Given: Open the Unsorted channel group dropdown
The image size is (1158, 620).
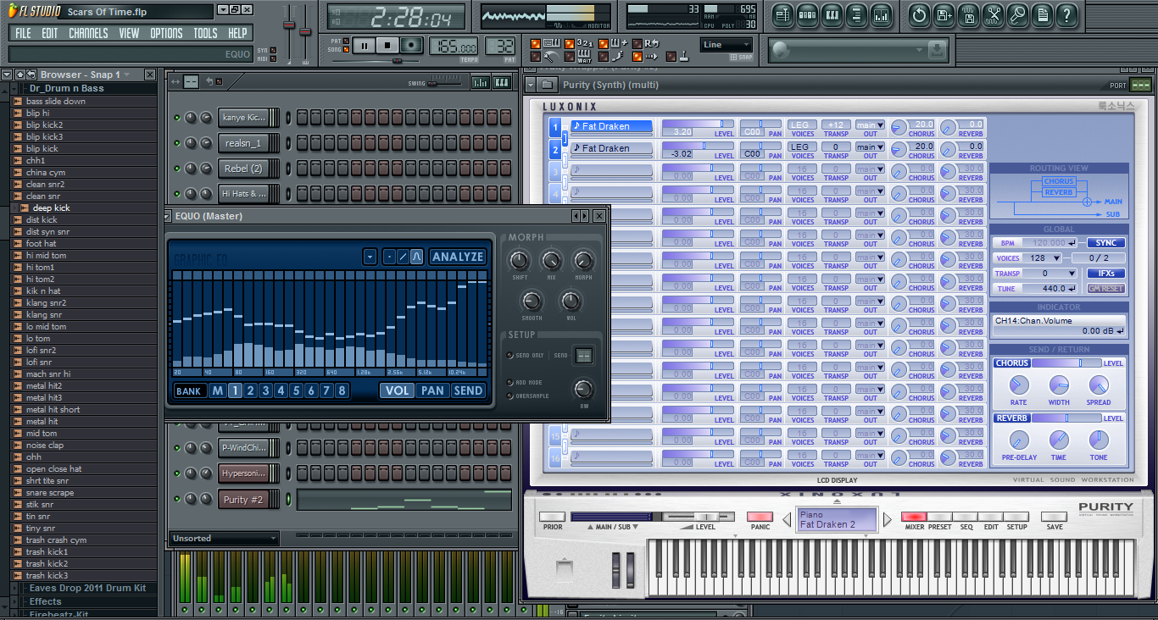Looking at the screenshot, I should 224,539.
